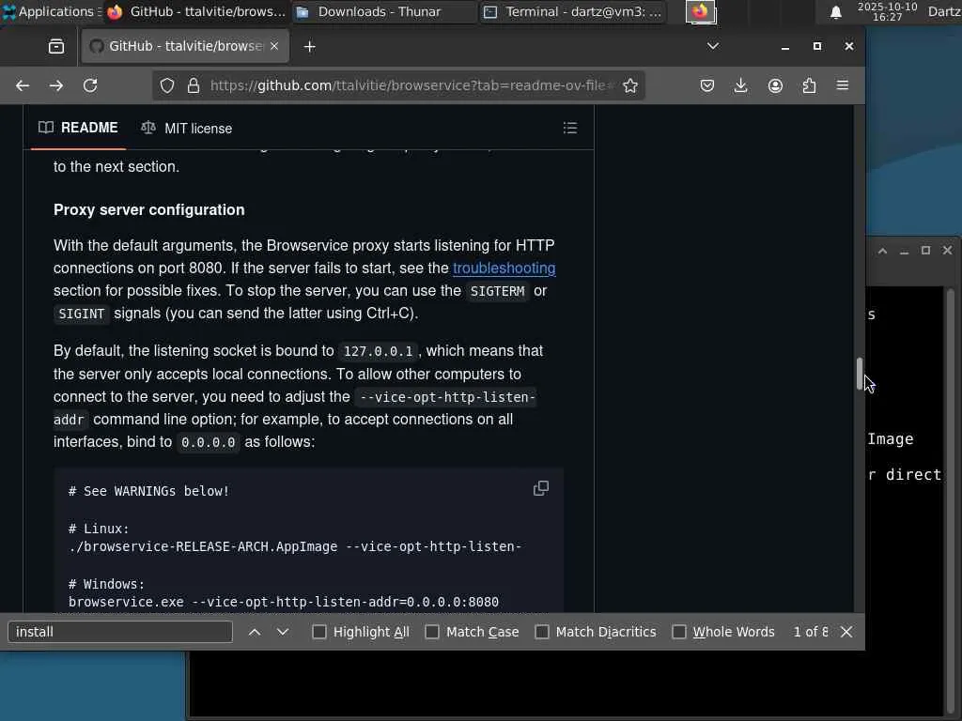The height and width of the screenshot is (721, 962).
Task: Switch to the MIT license tab
Action: (187, 128)
